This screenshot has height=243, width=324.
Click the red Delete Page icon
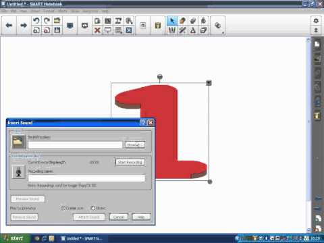(47, 30)
